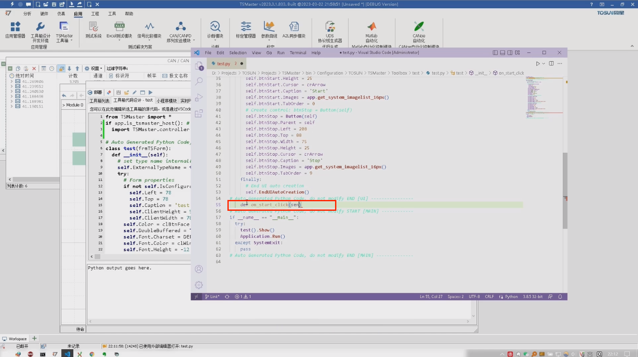Open Search in the VS Code activity bar
This screenshot has height=357, width=638.
198,81
